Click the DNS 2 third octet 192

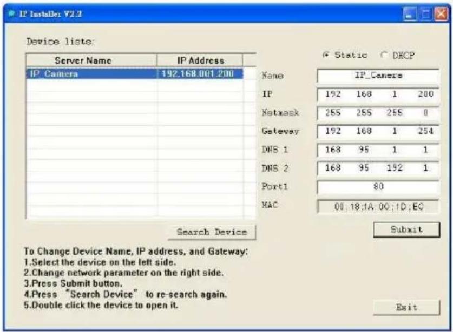click(x=395, y=168)
